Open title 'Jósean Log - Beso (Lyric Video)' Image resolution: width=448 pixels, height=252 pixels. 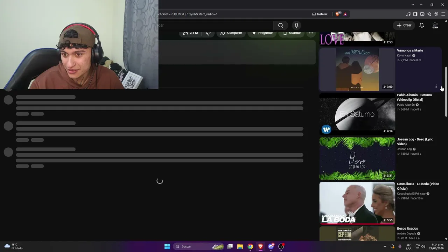[x=415, y=142]
